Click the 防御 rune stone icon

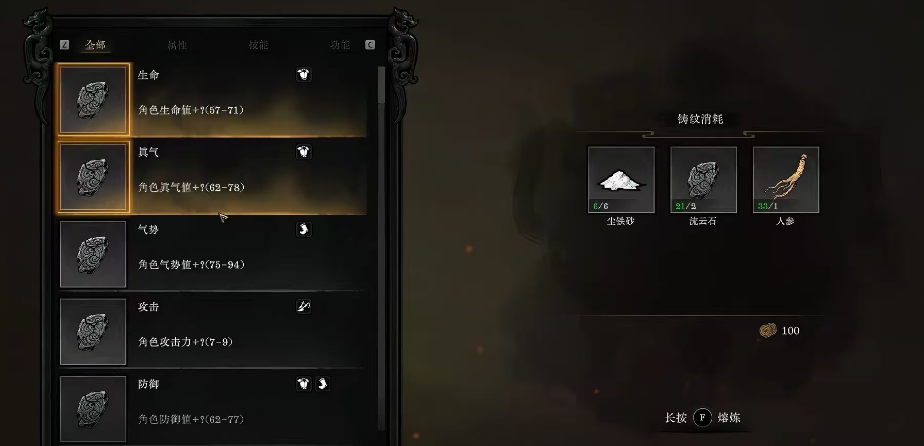tap(93, 409)
